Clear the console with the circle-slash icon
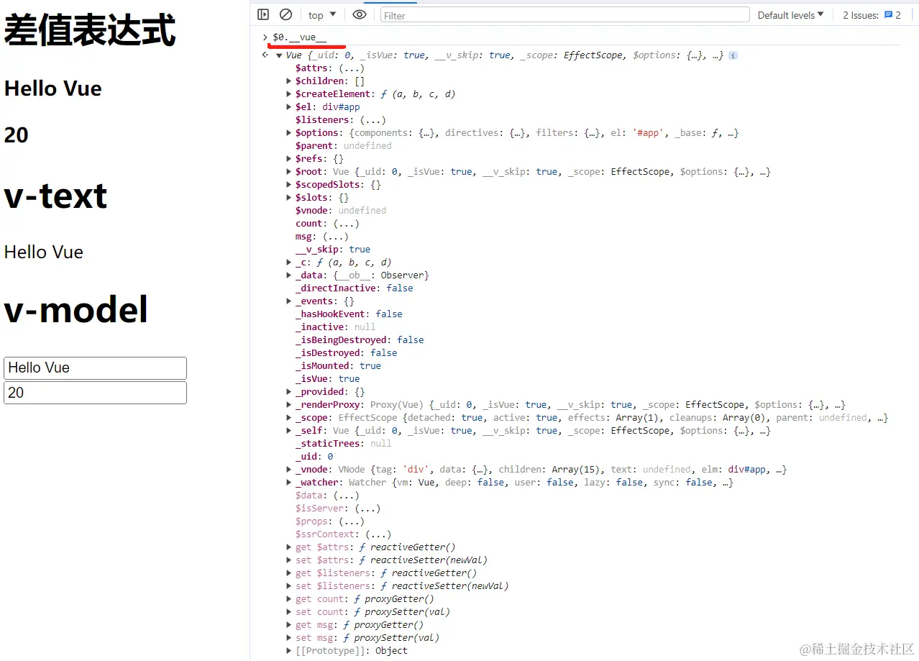 285,14
